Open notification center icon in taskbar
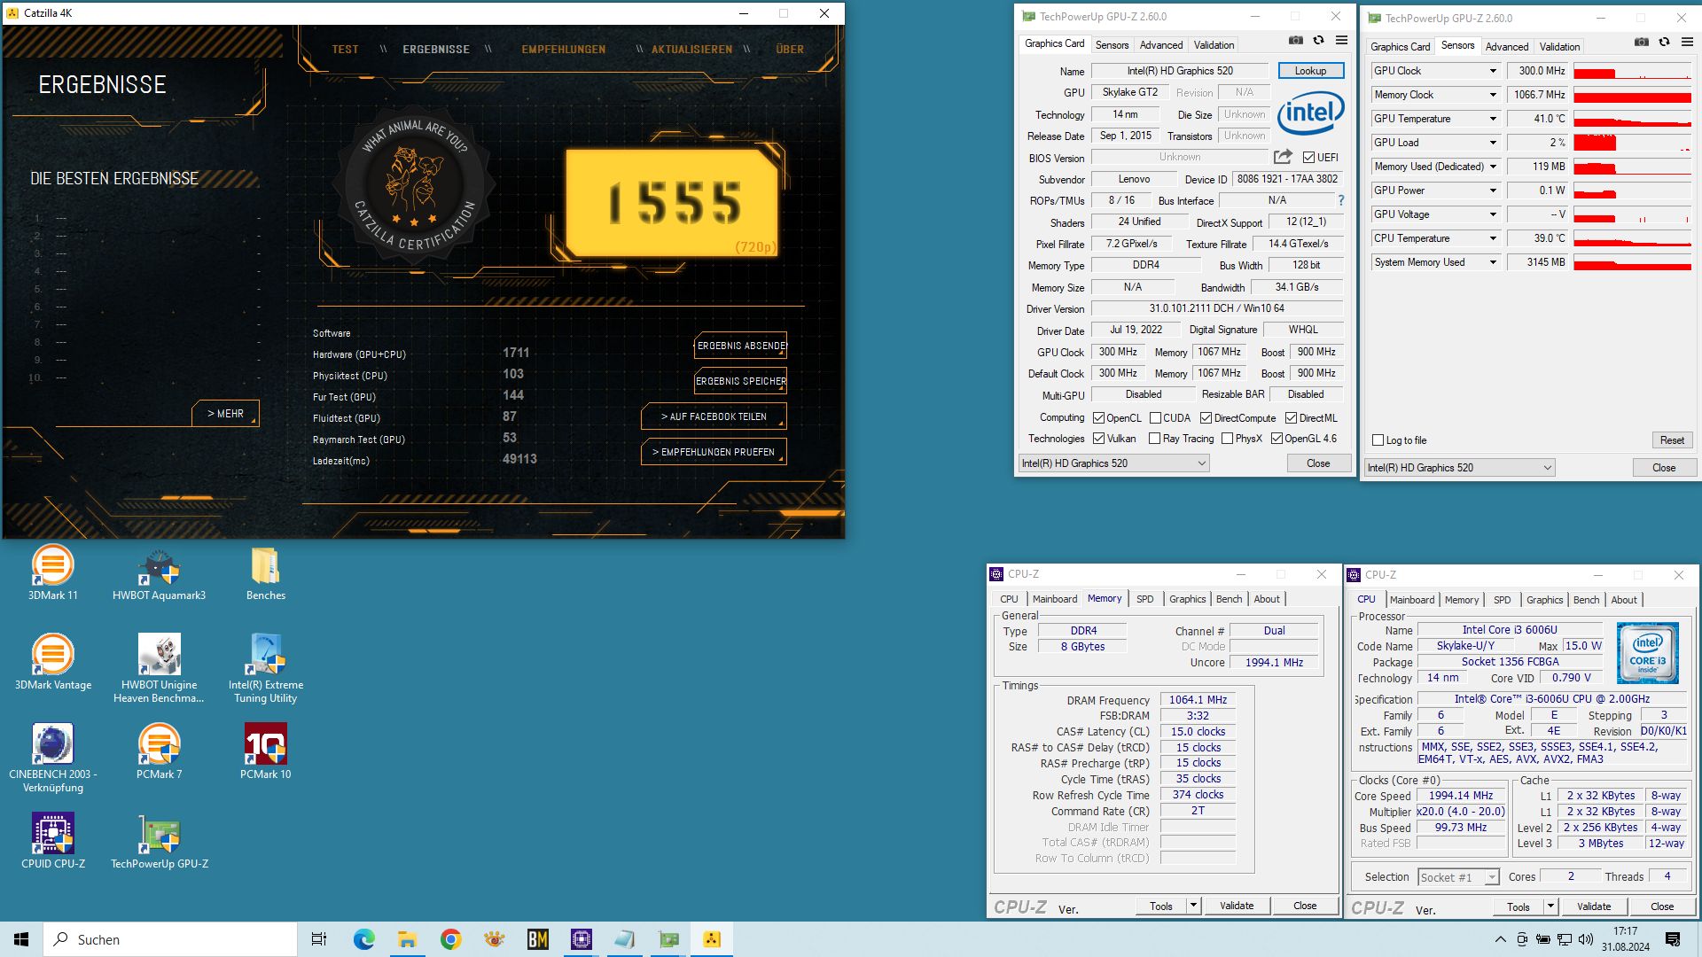 (x=1673, y=939)
